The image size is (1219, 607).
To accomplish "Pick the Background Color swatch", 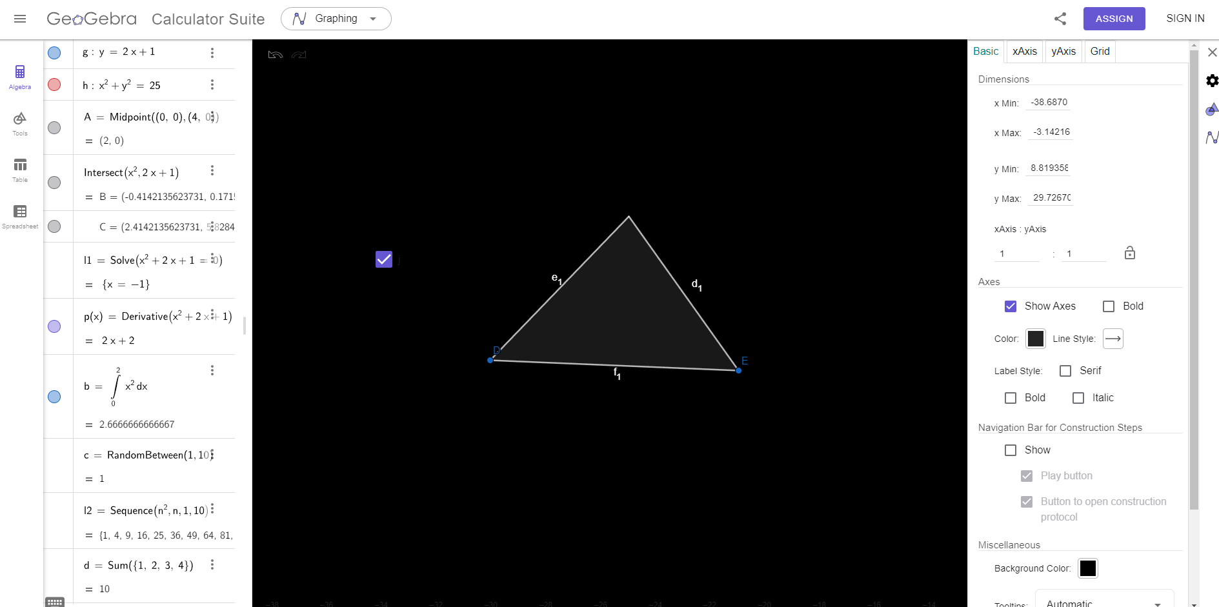I will (1088, 568).
